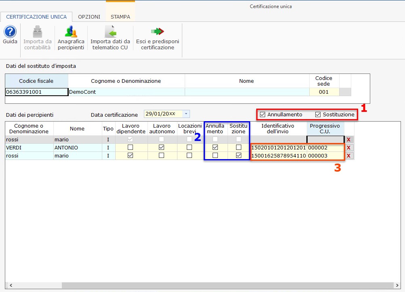Delete the greyed rossi row lacking a progressivo
Image resolution: width=405 pixels, height=292 pixels.
[348, 140]
